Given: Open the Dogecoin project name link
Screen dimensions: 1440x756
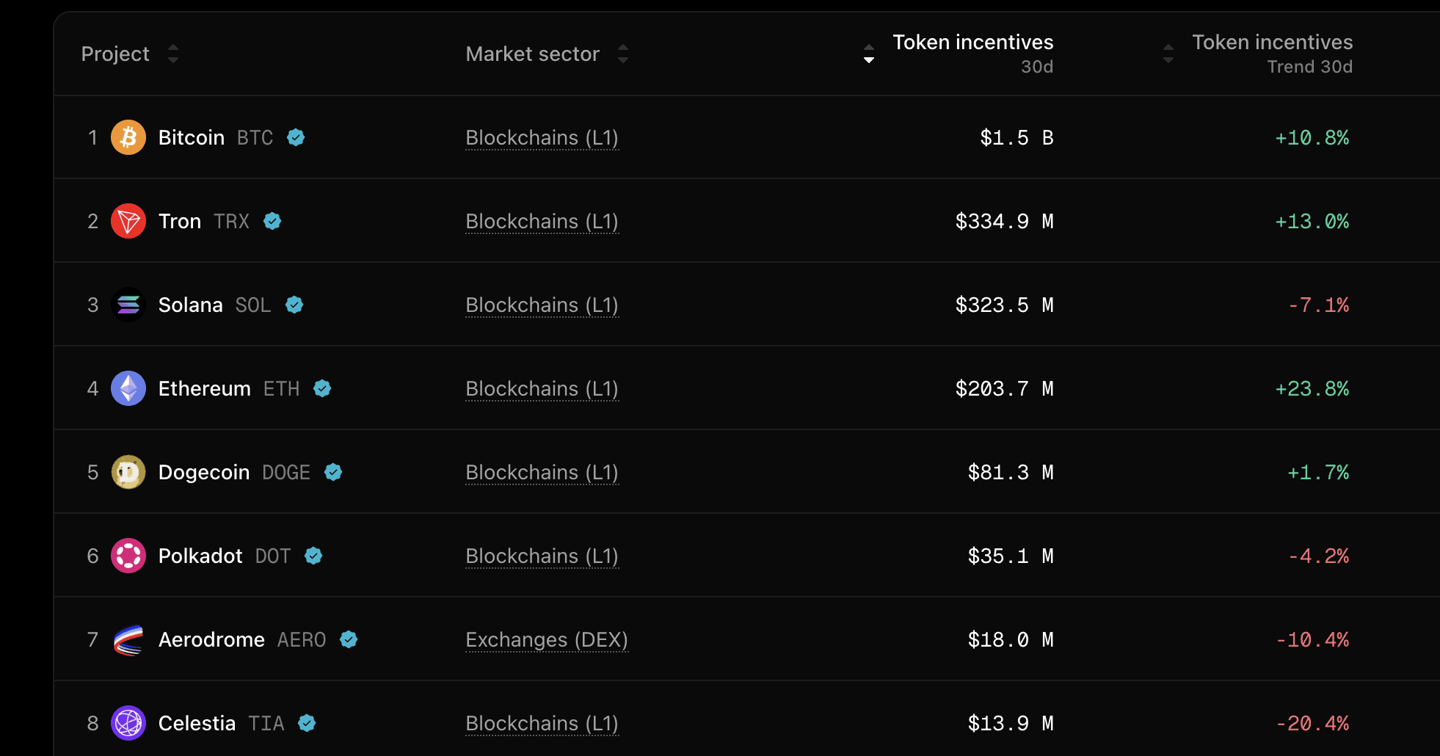Looking at the screenshot, I should coord(204,472).
